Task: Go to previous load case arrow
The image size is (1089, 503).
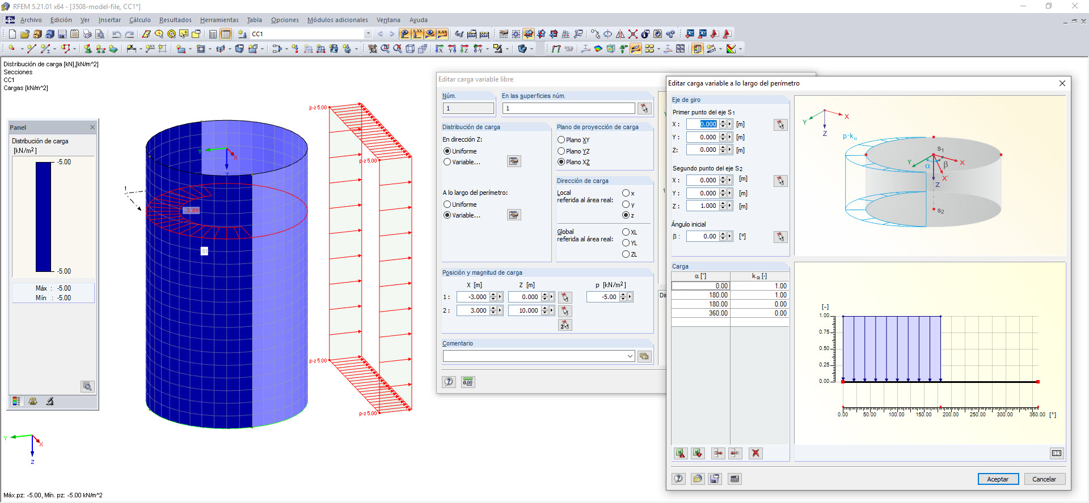Action: (380, 34)
